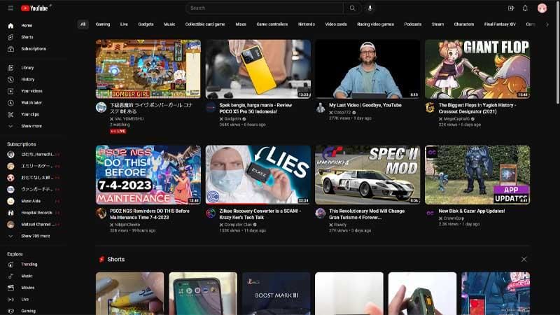Open the video titled My Last Video | Goodbye, YouTube
Viewport: 560px width, 315px height.
click(366, 105)
